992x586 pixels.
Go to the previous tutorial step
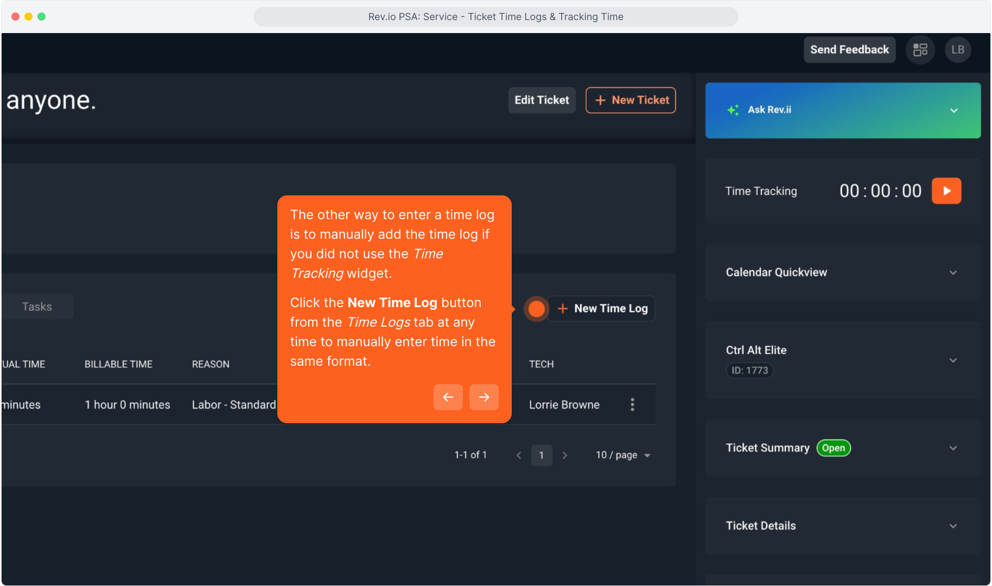[x=448, y=397]
